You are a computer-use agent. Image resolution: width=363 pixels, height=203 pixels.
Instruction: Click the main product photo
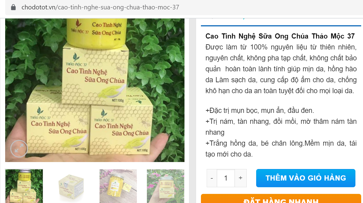click(95, 90)
